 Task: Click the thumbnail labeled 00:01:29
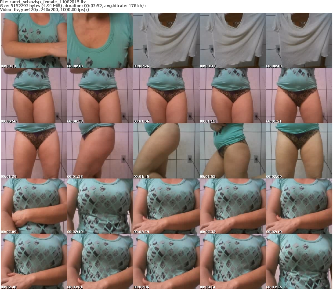pos(34,151)
